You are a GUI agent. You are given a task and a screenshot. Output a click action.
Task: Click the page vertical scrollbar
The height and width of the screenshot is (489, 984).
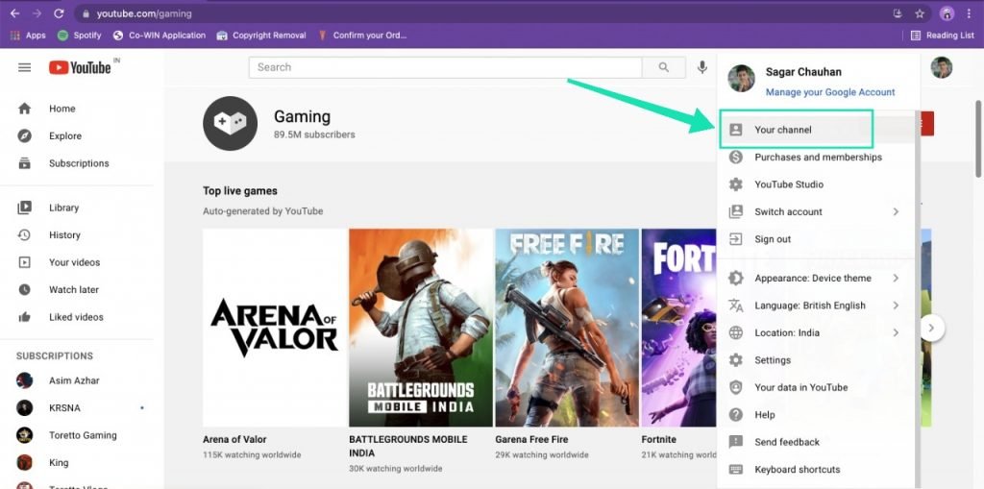(978, 138)
